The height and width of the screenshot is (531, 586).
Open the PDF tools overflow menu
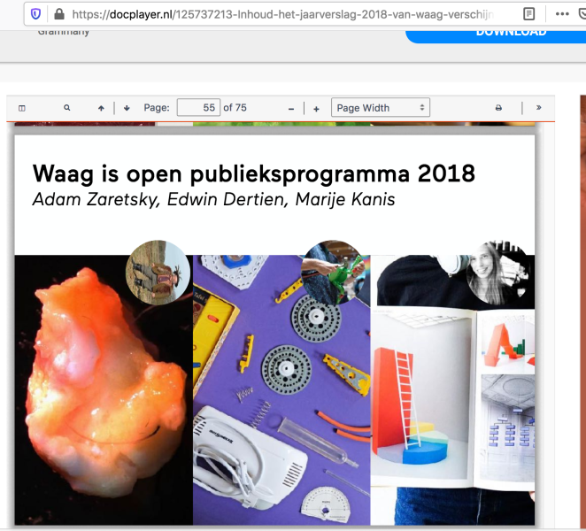tap(539, 108)
